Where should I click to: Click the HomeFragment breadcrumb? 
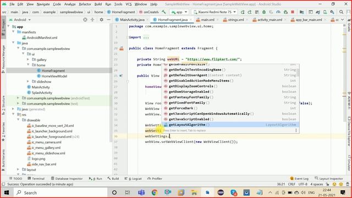pos(121,12)
